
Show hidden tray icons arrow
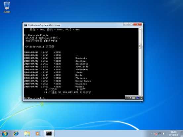pos(151,134)
